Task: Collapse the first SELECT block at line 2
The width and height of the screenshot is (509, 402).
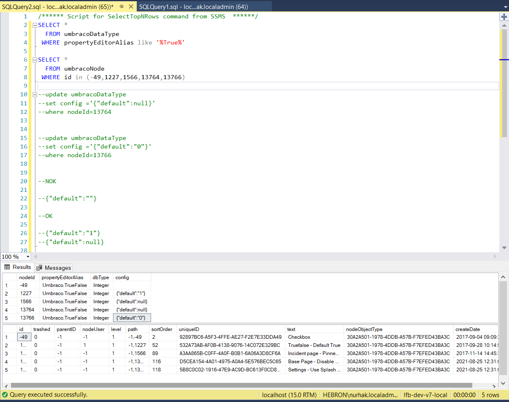Action: pyautogui.click(x=35, y=25)
